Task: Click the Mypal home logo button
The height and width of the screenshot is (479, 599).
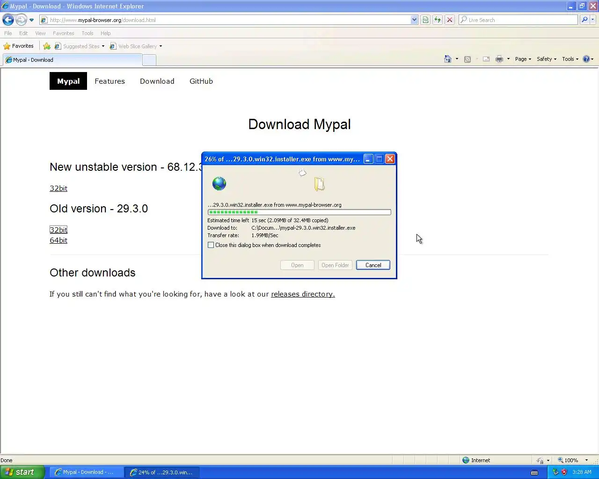Action: pyautogui.click(x=68, y=81)
